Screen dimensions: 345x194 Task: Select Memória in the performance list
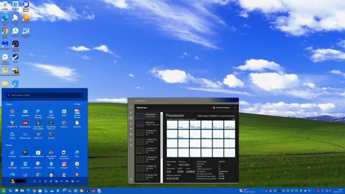pos(147,124)
